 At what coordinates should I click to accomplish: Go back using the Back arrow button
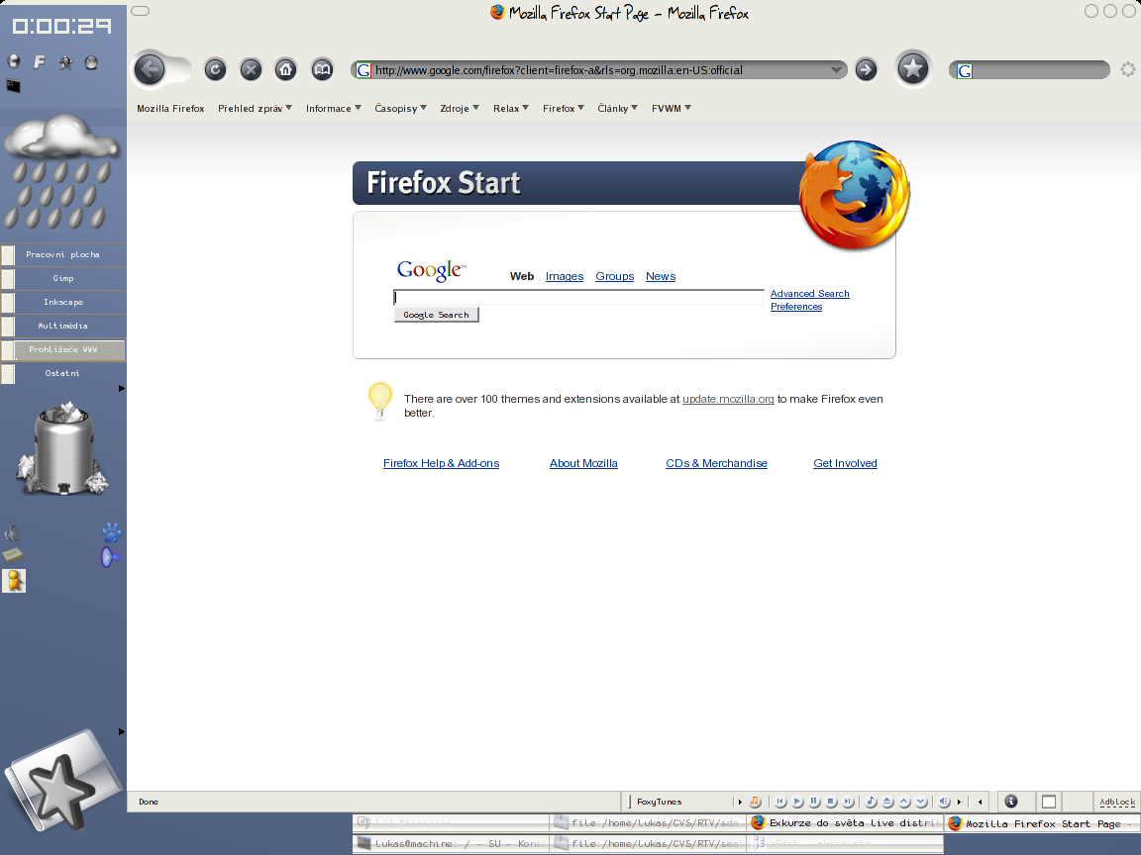coord(150,70)
